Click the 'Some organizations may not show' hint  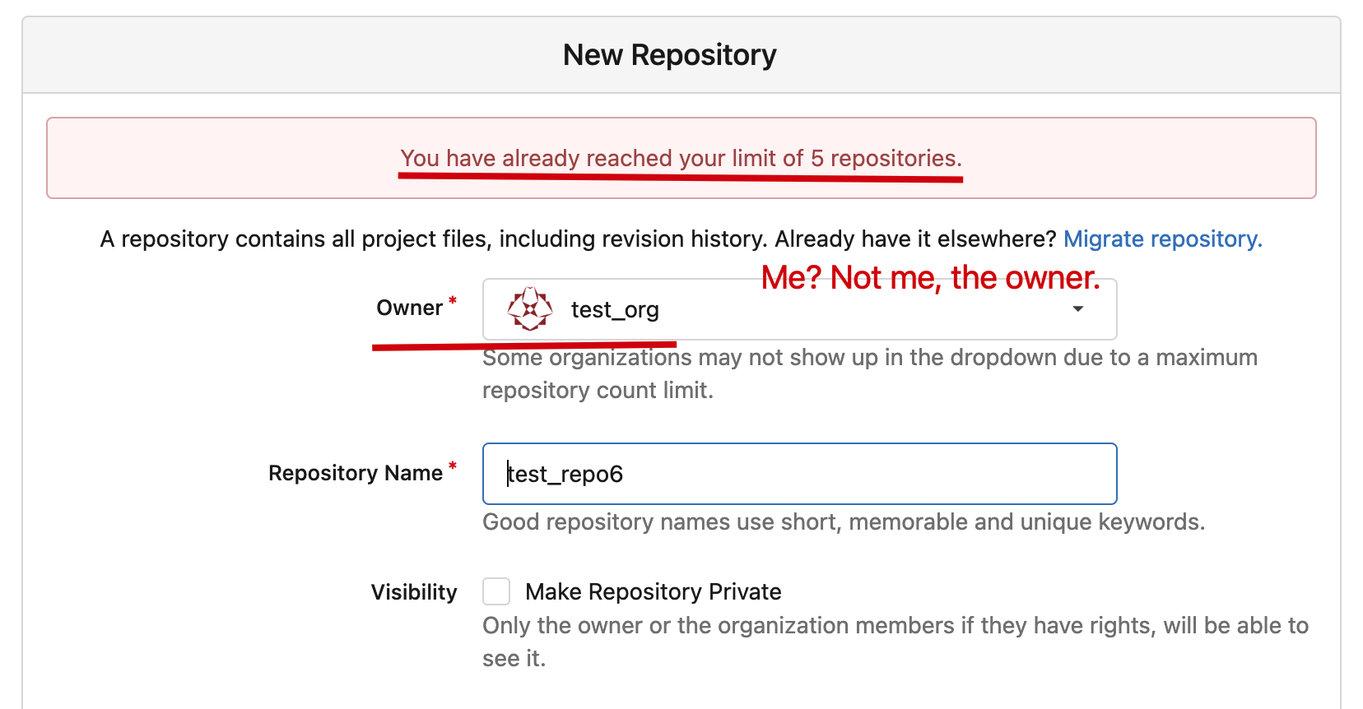[x=870, y=374]
